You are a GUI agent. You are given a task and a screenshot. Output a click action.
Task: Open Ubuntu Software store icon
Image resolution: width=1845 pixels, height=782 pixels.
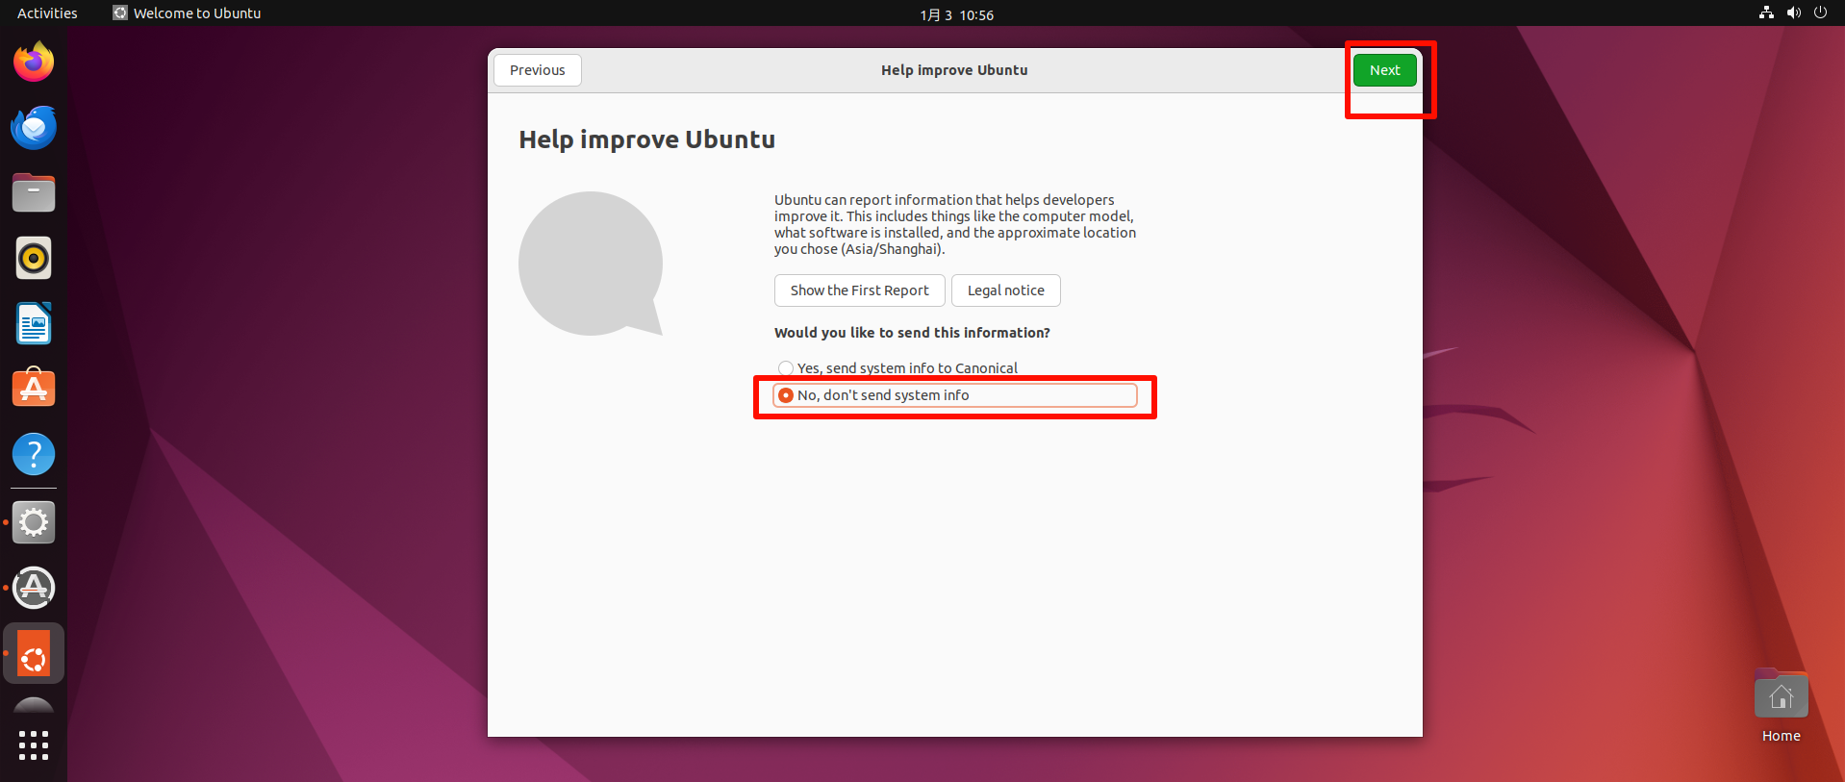tap(34, 388)
